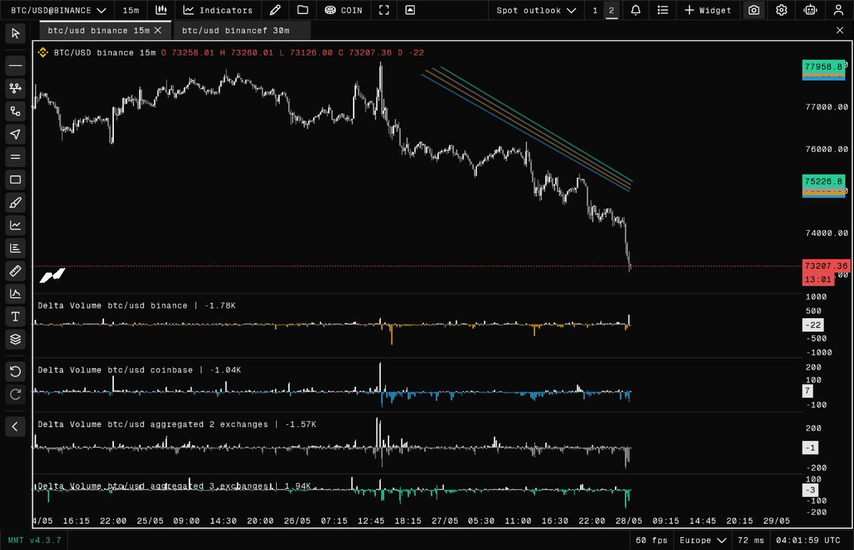Switch to workspace page 1
The width and height of the screenshot is (854, 550).
coord(595,10)
